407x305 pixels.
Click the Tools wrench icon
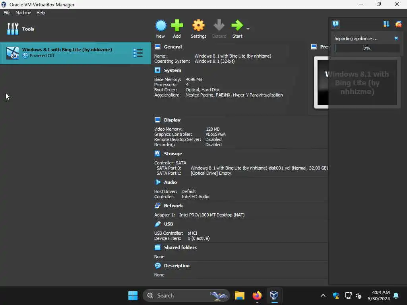click(x=13, y=29)
